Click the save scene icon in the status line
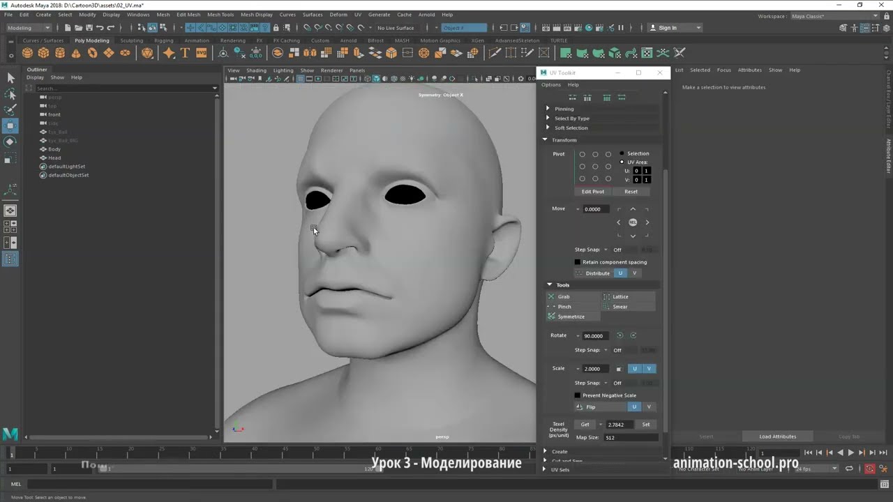893x502 pixels. pos(89,28)
